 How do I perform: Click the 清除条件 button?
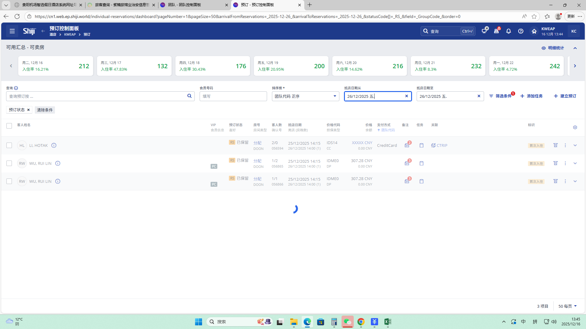[45, 110]
